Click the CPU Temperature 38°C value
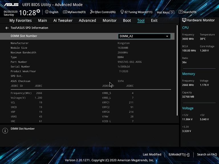The height and width of the screenshot is (164, 219). [203, 39]
